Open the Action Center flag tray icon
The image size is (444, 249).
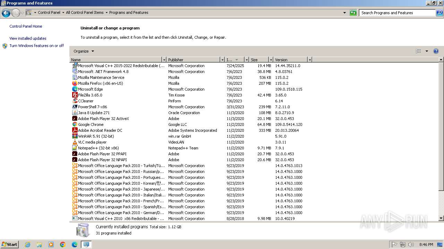394,245
